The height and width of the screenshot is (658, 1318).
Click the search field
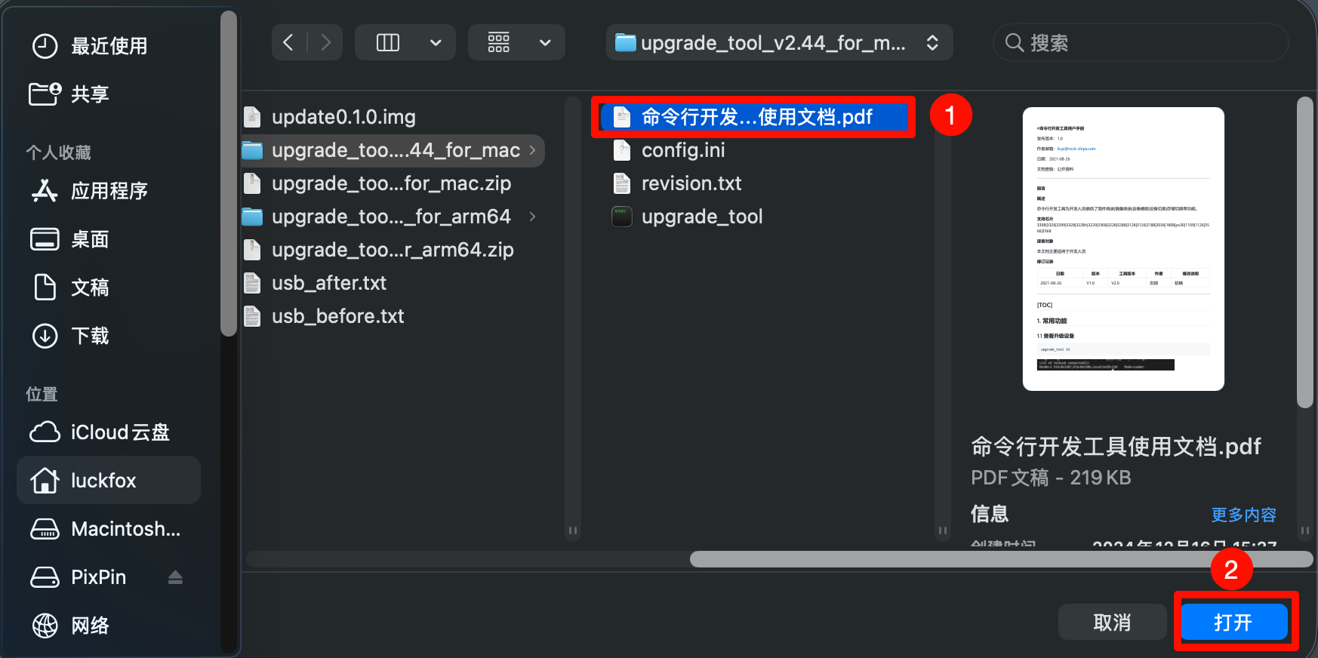click(x=1140, y=43)
